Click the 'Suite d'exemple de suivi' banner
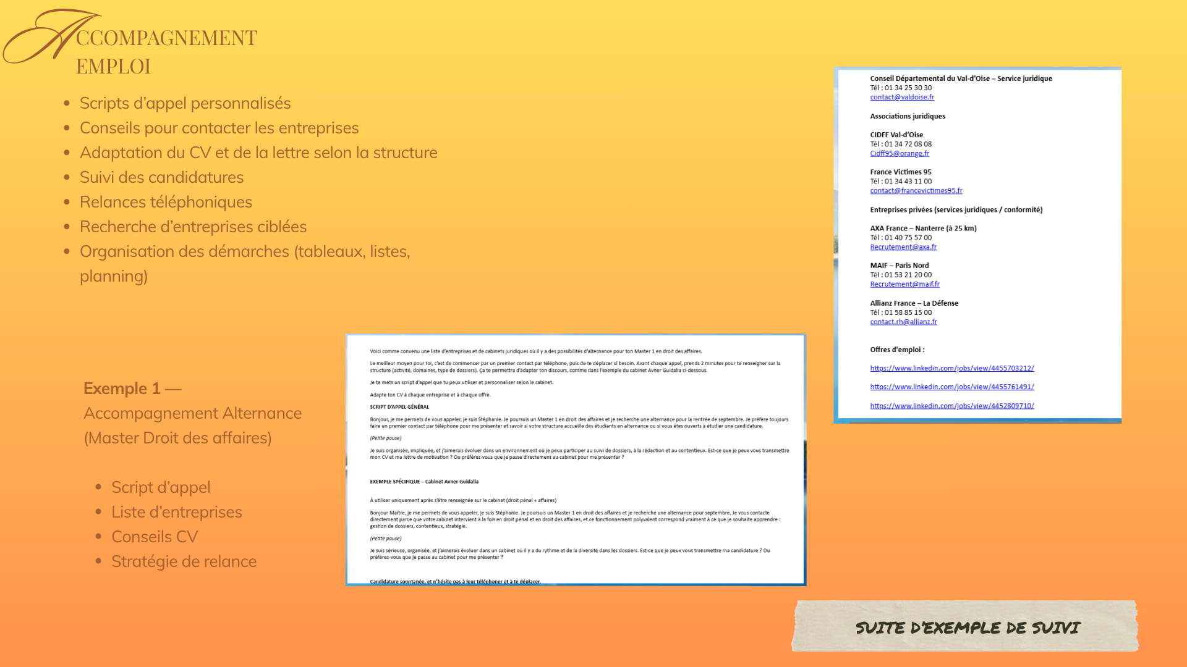Viewport: 1187px width, 667px height. (966, 626)
